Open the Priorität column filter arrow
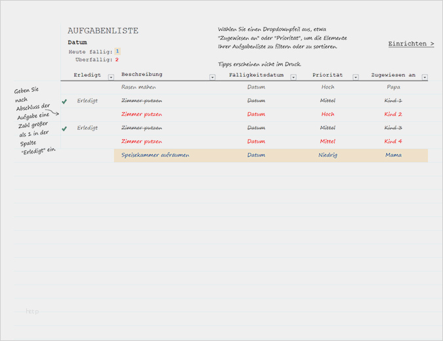 [x=356, y=77]
